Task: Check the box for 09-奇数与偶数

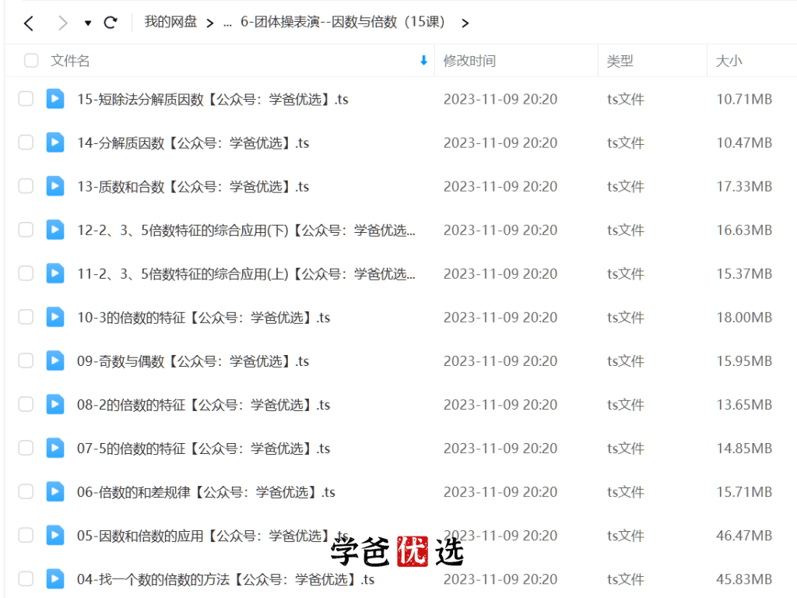Action: 26,361
